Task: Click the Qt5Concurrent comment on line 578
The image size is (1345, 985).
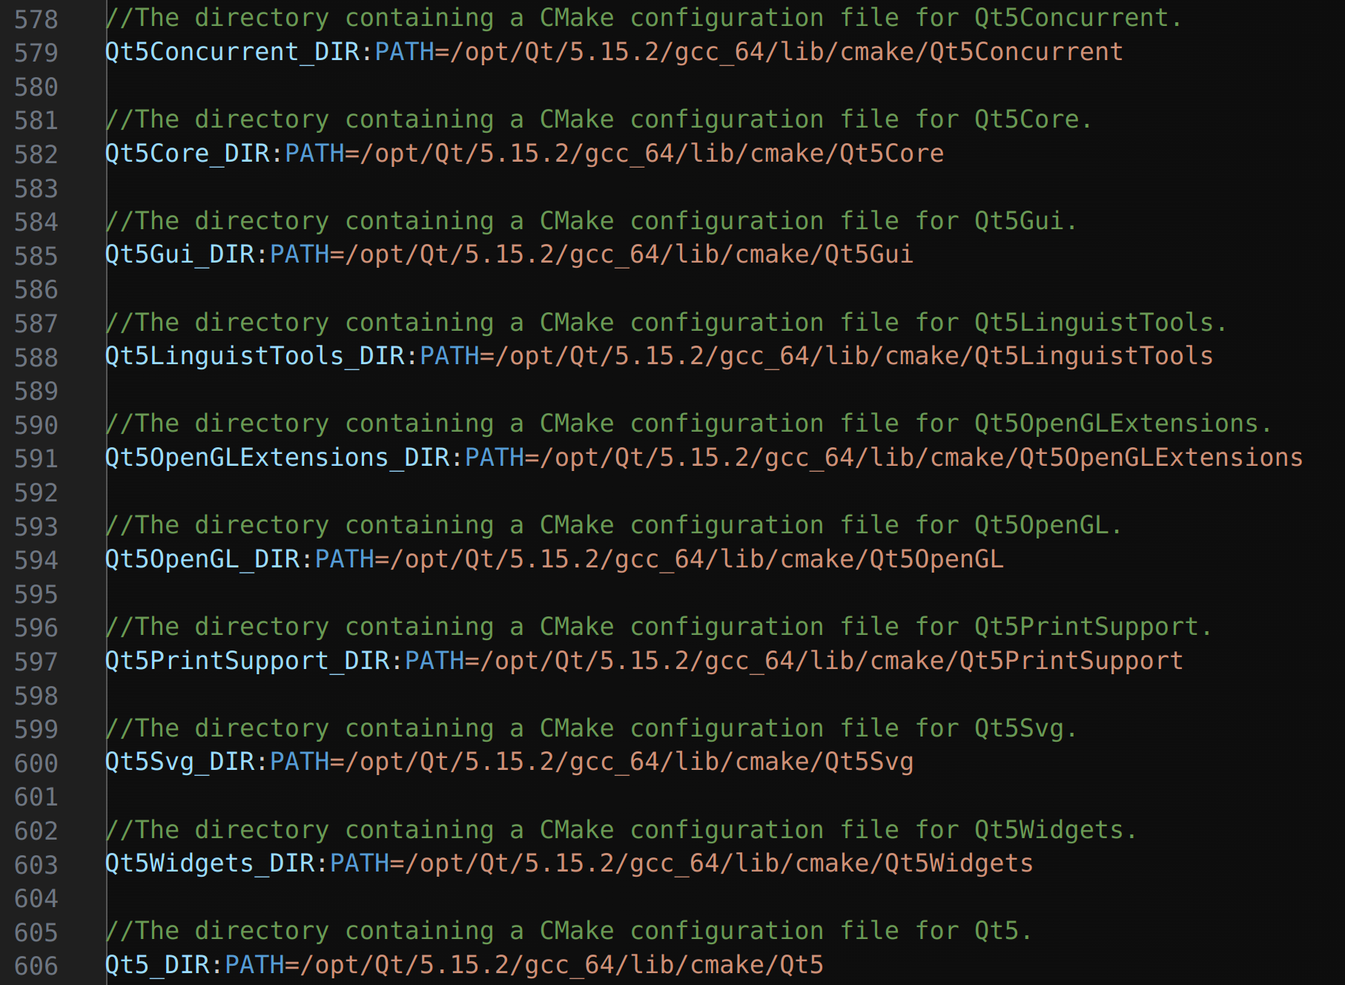Action: tap(644, 18)
